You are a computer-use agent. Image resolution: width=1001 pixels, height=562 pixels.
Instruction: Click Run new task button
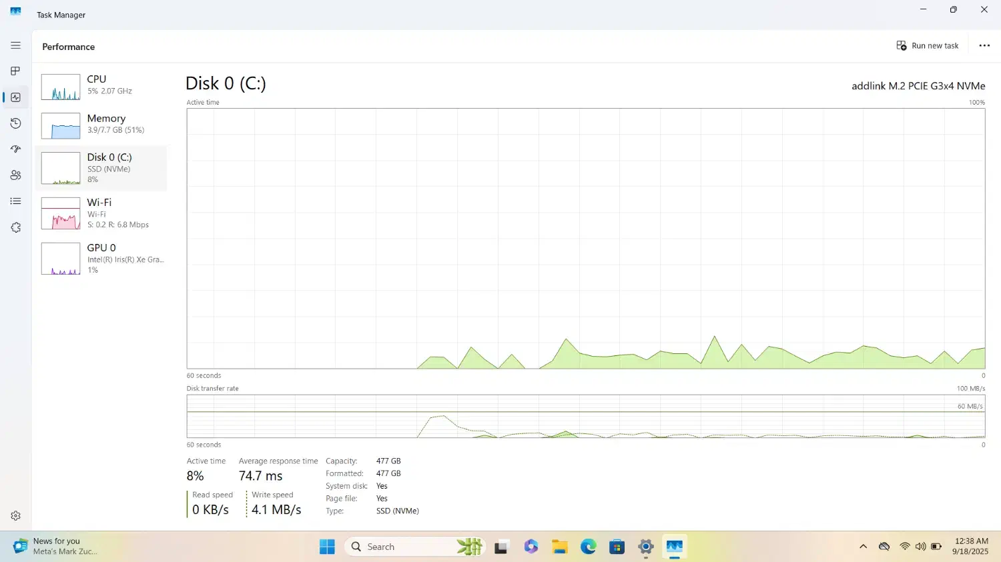(928, 46)
